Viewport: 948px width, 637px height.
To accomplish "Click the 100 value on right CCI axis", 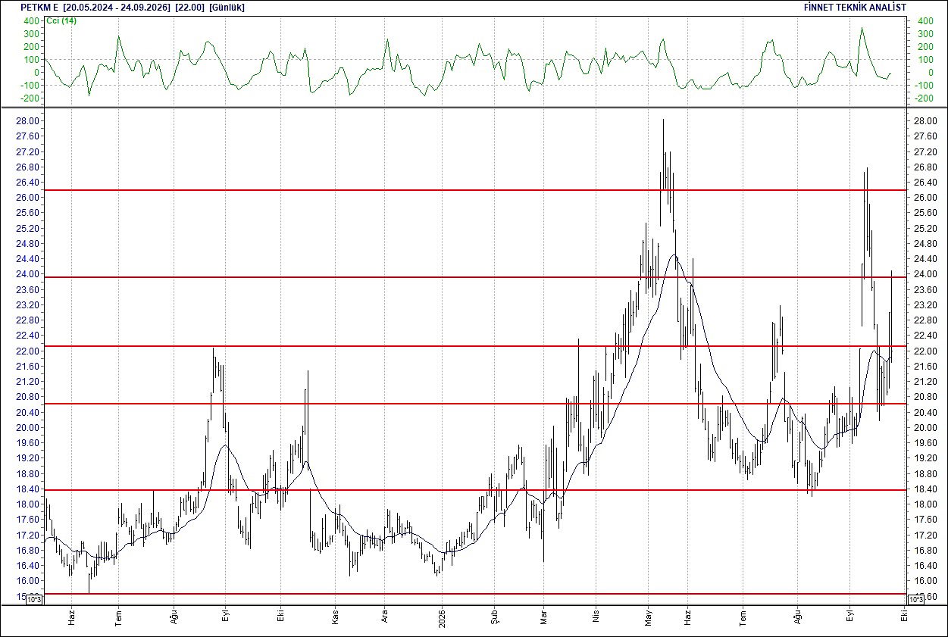I will click(925, 60).
